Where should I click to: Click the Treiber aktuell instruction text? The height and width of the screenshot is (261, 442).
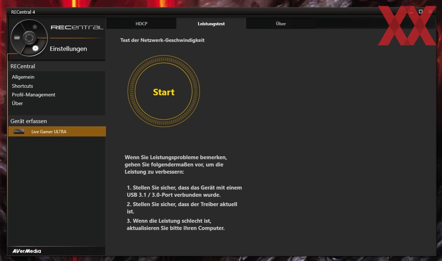(x=182, y=208)
